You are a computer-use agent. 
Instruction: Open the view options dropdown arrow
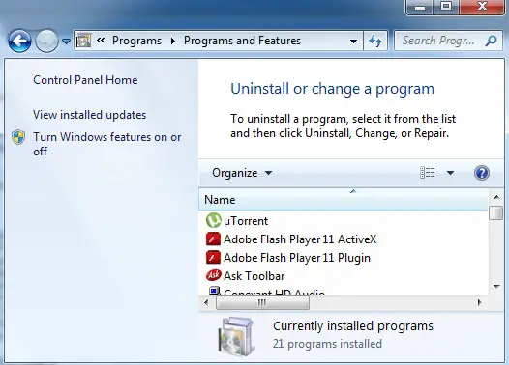point(450,173)
